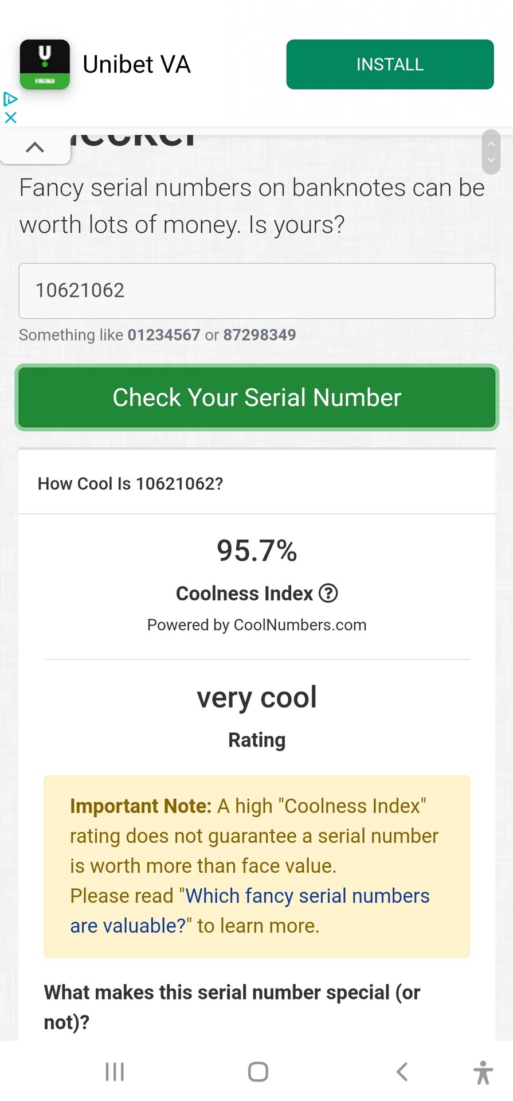Click the Powered by CoolNumbers.com text
Screen dimensions: 513x1101
pyautogui.click(x=257, y=625)
